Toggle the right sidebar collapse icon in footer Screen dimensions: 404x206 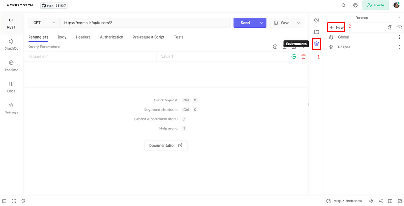tap(399, 201)
